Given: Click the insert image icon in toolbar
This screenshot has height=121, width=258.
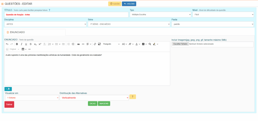Looking at the screenshot, I should (x=99, y=44).
